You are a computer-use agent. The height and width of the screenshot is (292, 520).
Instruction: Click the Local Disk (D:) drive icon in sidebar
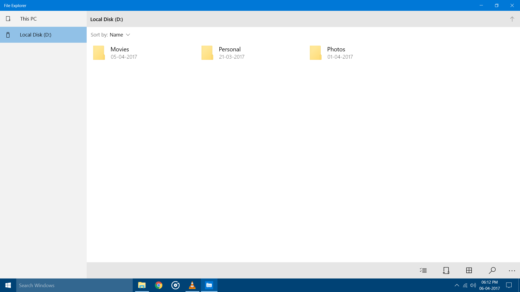(8, 35)
